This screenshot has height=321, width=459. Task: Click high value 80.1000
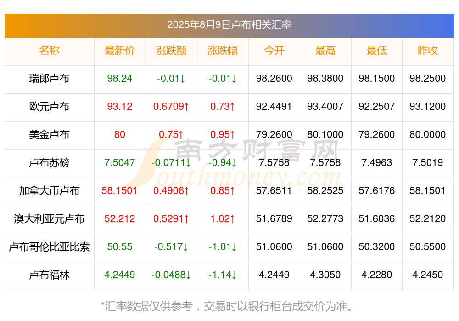pyautogui.click(x=325, y=134)
